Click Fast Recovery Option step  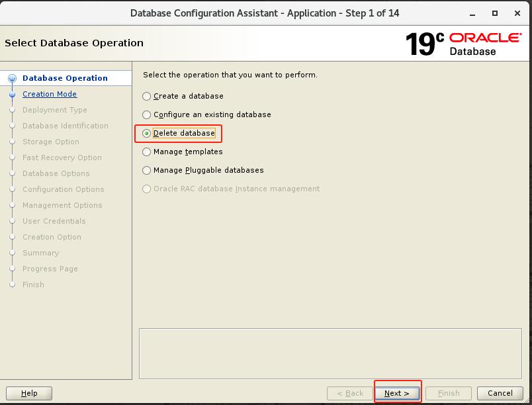[x=62, y=157]
